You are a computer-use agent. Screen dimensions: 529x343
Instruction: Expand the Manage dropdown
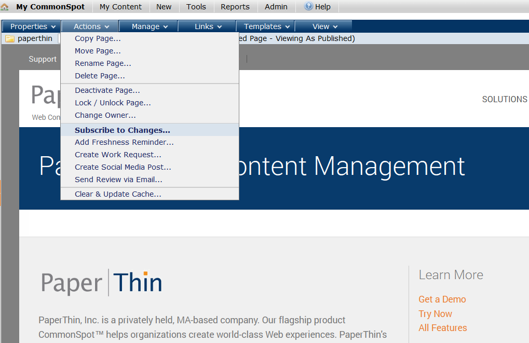(x=148, y=26)
